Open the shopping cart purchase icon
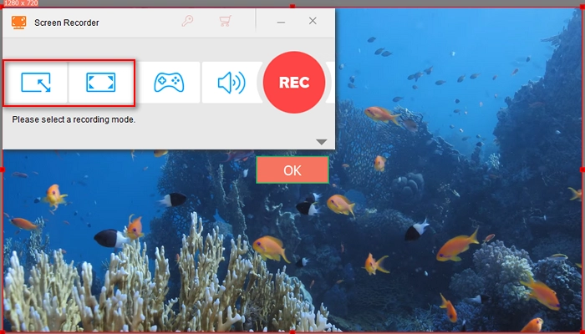Image resolution: width=585 pixels, height=334 pixels. (226, 21)
